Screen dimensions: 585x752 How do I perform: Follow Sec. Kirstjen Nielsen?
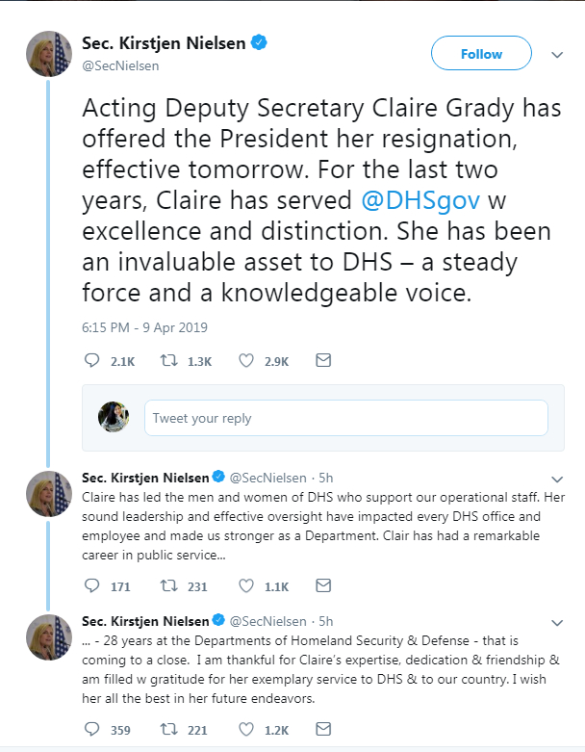[481, 54]
